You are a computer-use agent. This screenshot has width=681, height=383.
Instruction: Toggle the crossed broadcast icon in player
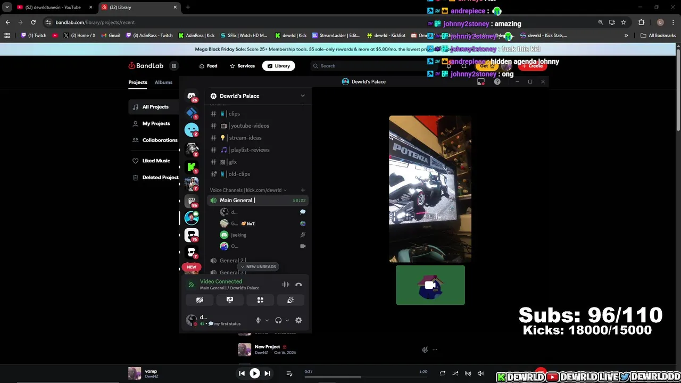click(x=468, y=373)
